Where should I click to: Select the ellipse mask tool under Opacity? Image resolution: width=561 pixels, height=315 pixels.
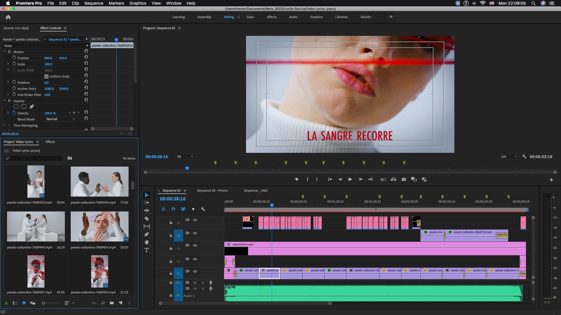coord(16,107)
